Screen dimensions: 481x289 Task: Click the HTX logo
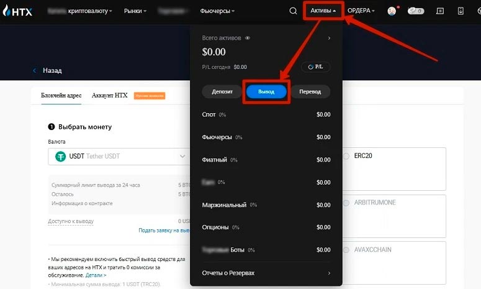(x=17, y=11)
